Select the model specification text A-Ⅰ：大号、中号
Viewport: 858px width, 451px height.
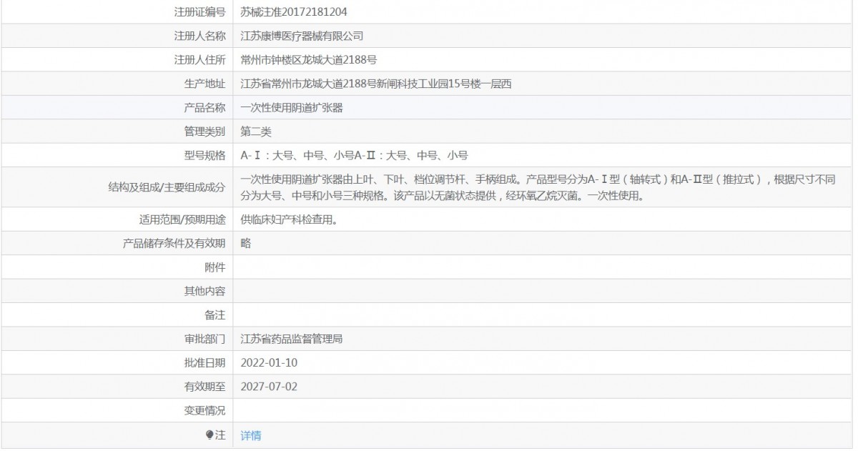(x=355, y=155)
